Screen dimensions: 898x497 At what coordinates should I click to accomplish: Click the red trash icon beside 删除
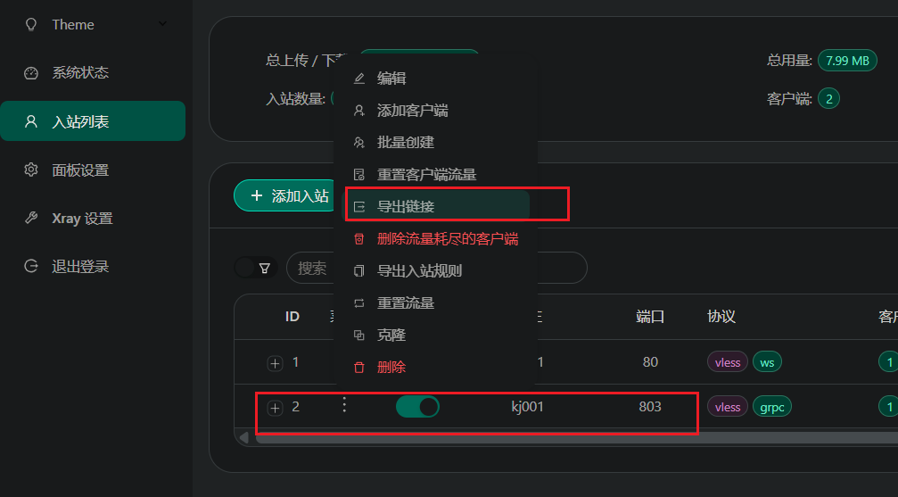(359, 367)
